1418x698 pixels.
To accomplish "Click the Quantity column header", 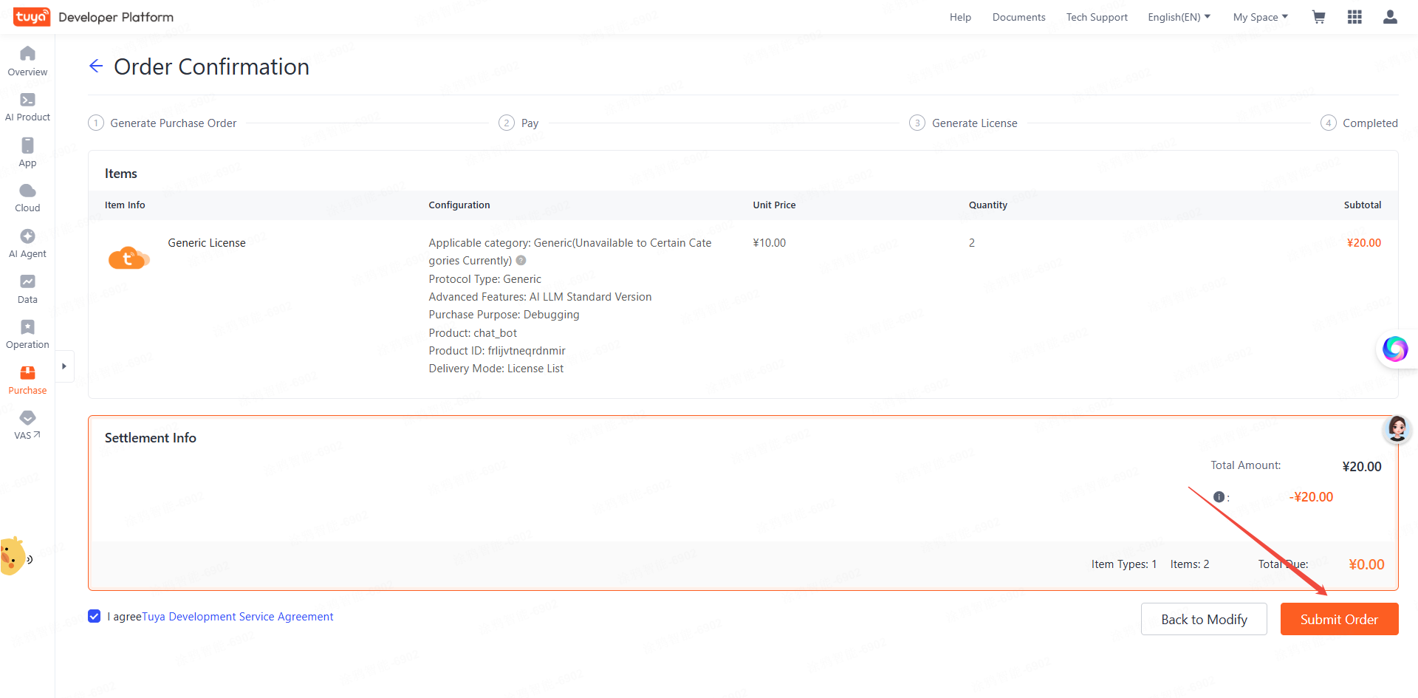I will pyautogui.click(x=988, y=205).
